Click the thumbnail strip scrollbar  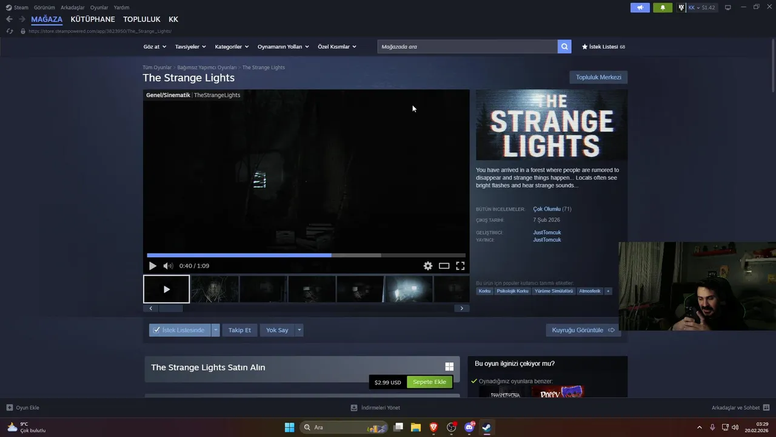[170, 308]
